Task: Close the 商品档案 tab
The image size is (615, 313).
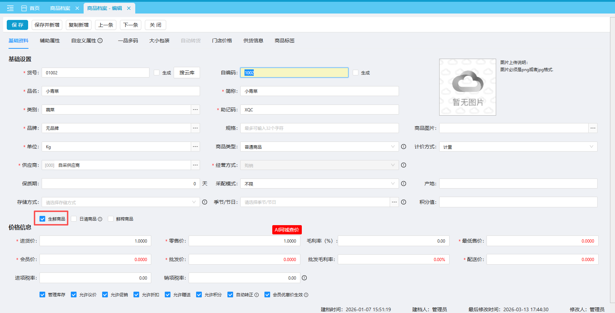Action: (77, 8)
